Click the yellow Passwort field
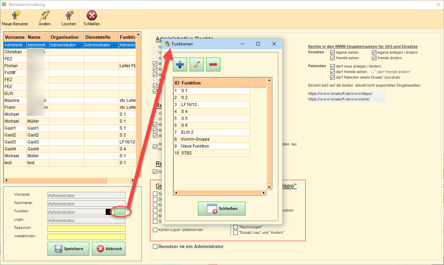The width and height of the screenshot is (444, 265). [86, 229]
